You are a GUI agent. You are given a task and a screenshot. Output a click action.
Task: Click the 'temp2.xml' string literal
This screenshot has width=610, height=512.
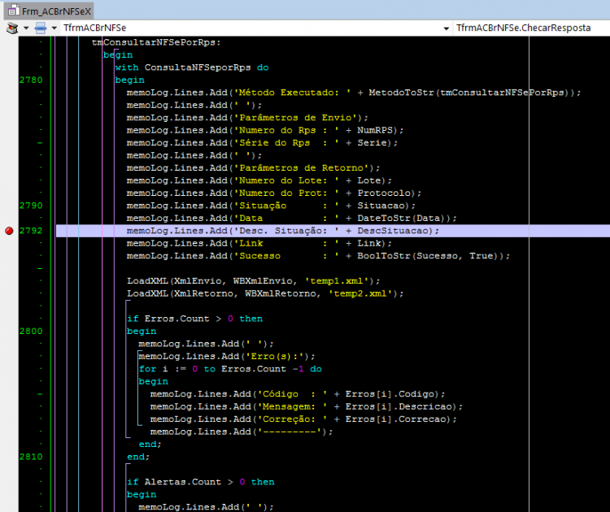360,293
